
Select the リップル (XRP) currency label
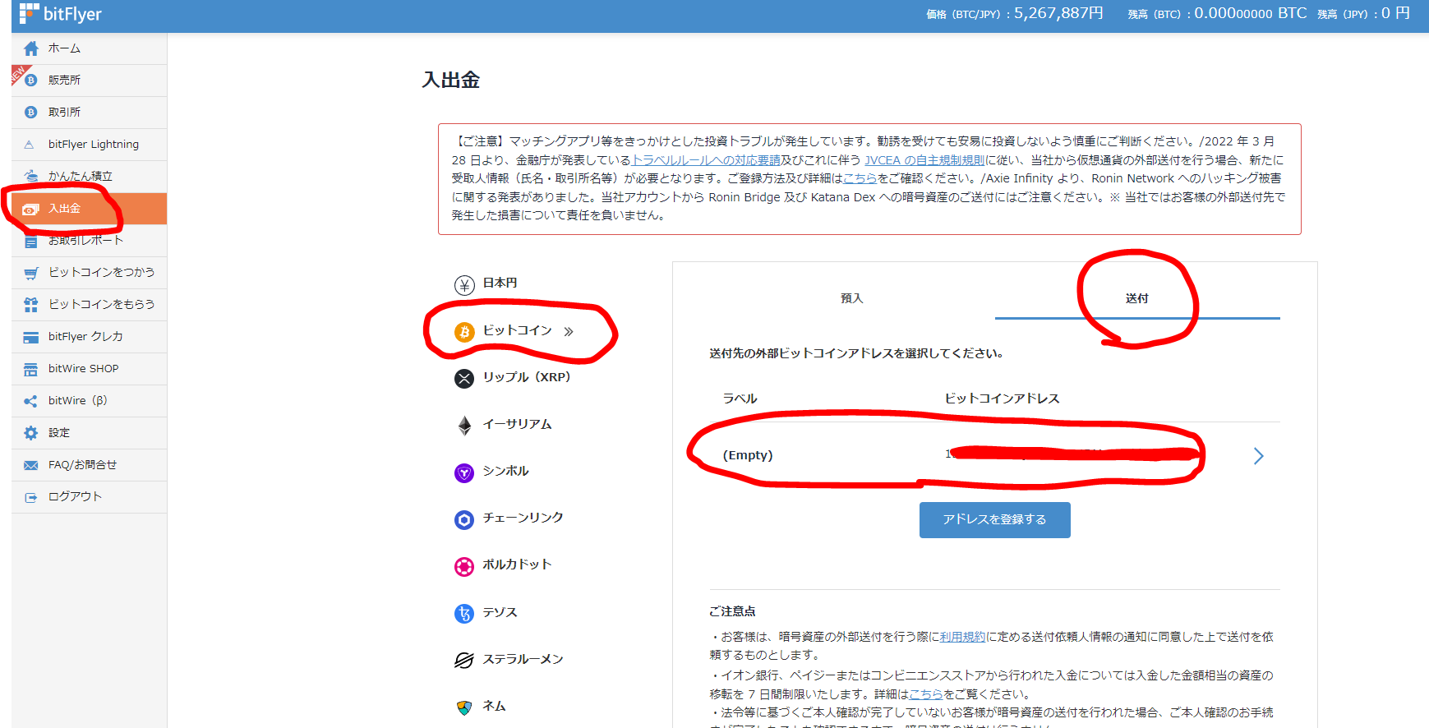527,377
